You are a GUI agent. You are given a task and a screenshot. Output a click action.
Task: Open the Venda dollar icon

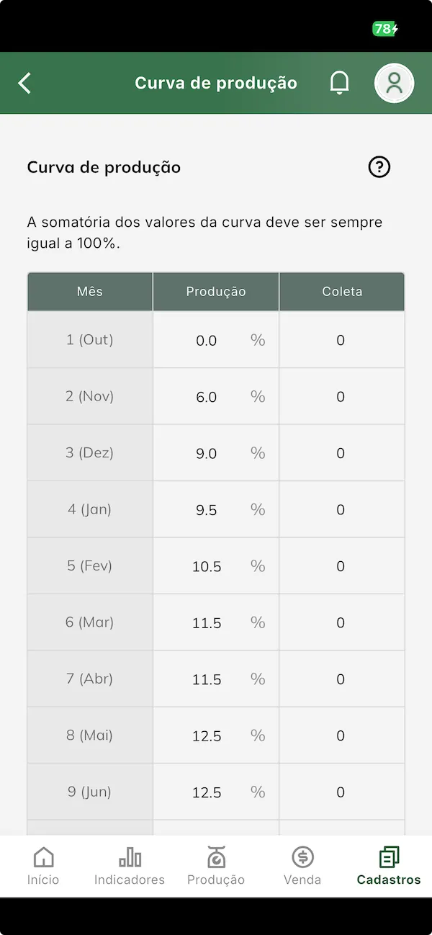302,858
